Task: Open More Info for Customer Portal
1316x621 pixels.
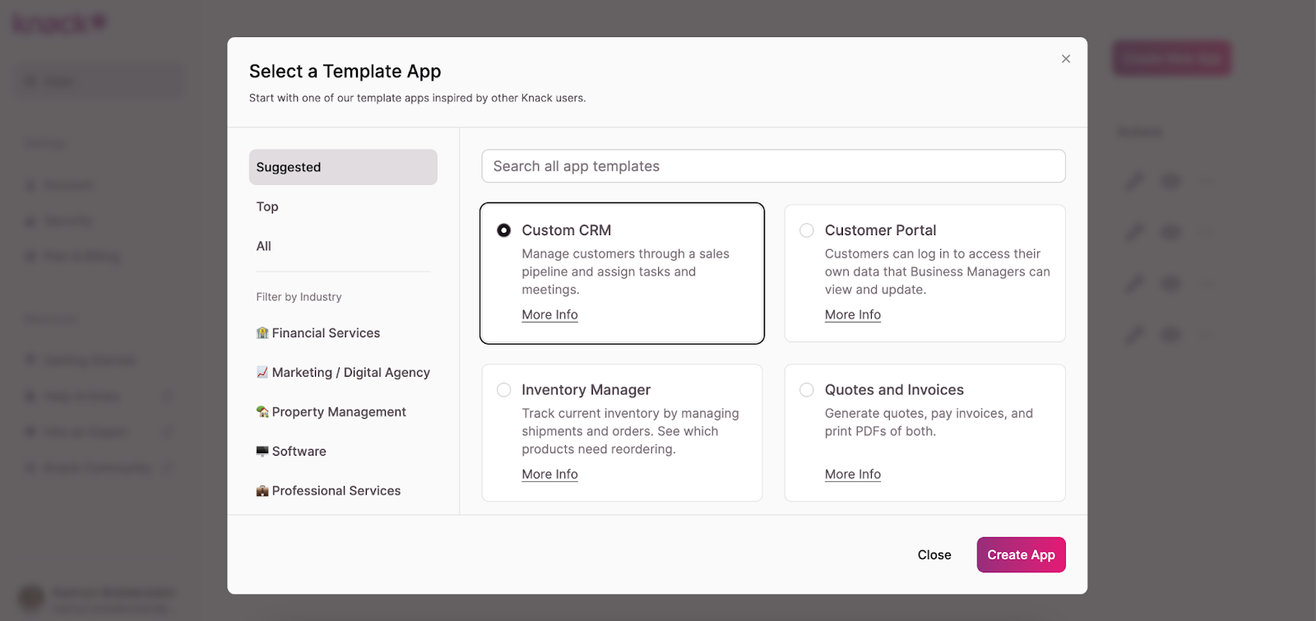Action: 852,315
